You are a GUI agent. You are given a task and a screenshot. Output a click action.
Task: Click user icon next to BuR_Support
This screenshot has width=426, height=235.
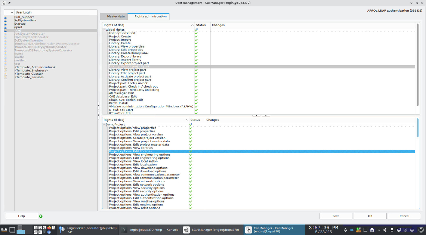pos(6,17)
